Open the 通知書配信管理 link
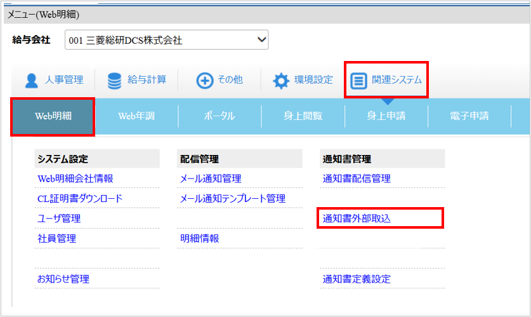 [x=357, y=179]
